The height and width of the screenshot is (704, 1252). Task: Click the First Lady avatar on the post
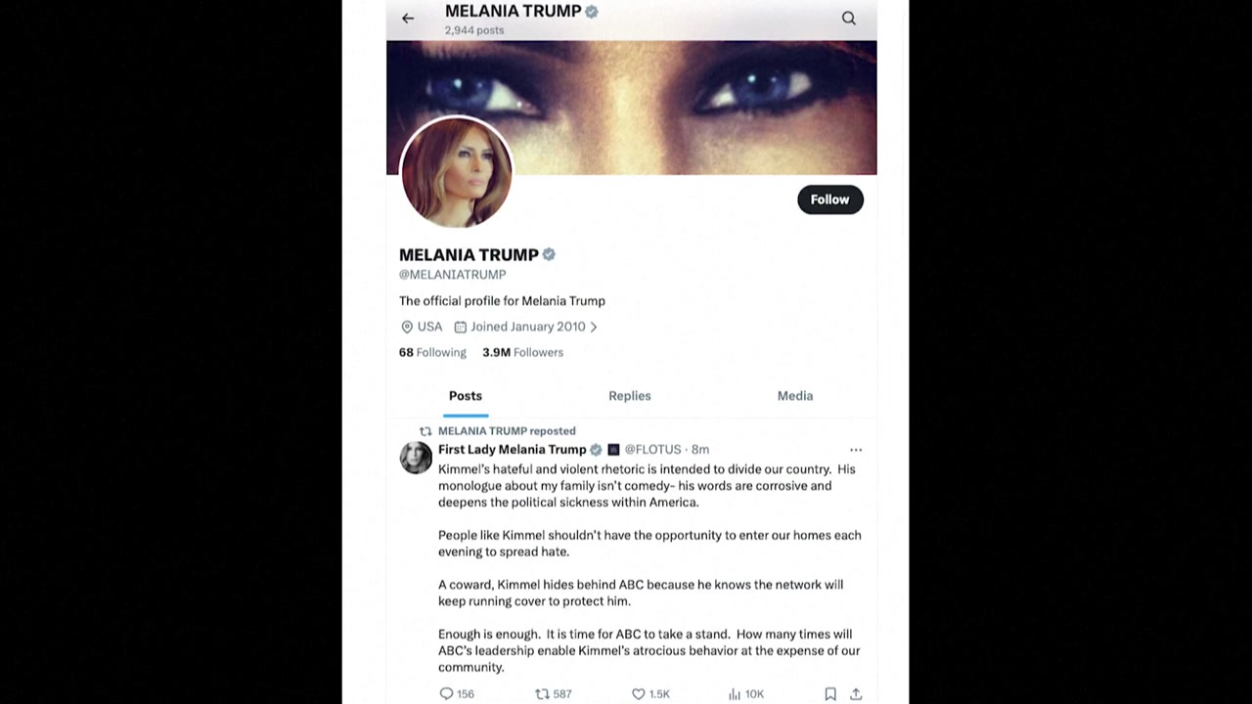pos(416,458)
